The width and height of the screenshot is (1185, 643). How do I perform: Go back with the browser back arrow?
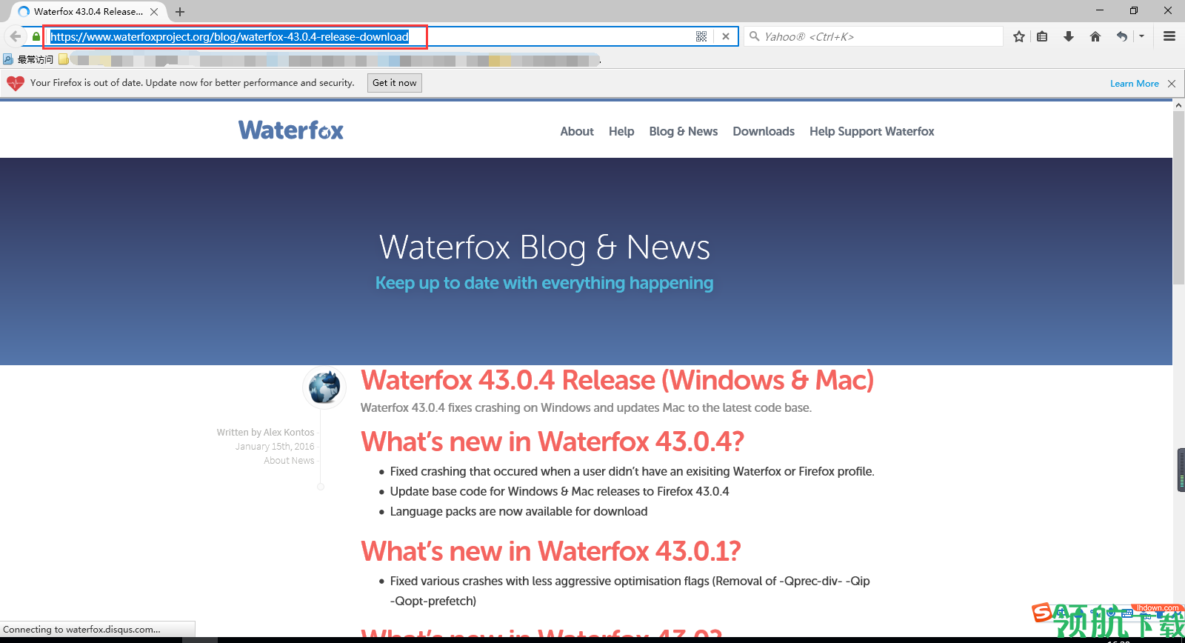(15, 36)
